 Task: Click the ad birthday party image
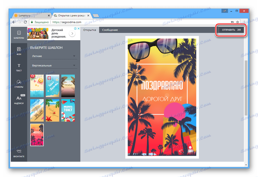pos(38,33)
